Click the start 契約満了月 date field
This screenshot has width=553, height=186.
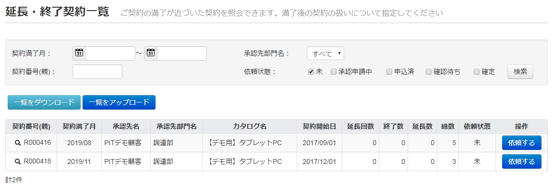pyautogui.click(x=110, y=53)
